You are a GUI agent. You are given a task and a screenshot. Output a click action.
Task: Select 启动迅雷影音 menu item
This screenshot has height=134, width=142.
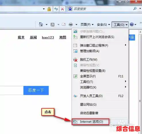100,113
